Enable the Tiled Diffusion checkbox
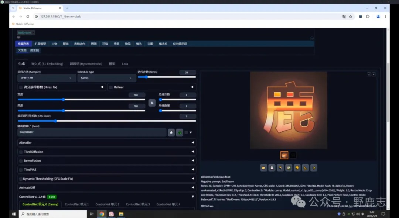The width and height of the screenshot is (399, 218). coord(21,152)
